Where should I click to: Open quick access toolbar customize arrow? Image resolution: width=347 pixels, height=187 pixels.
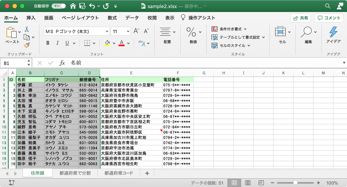point(116,6)
